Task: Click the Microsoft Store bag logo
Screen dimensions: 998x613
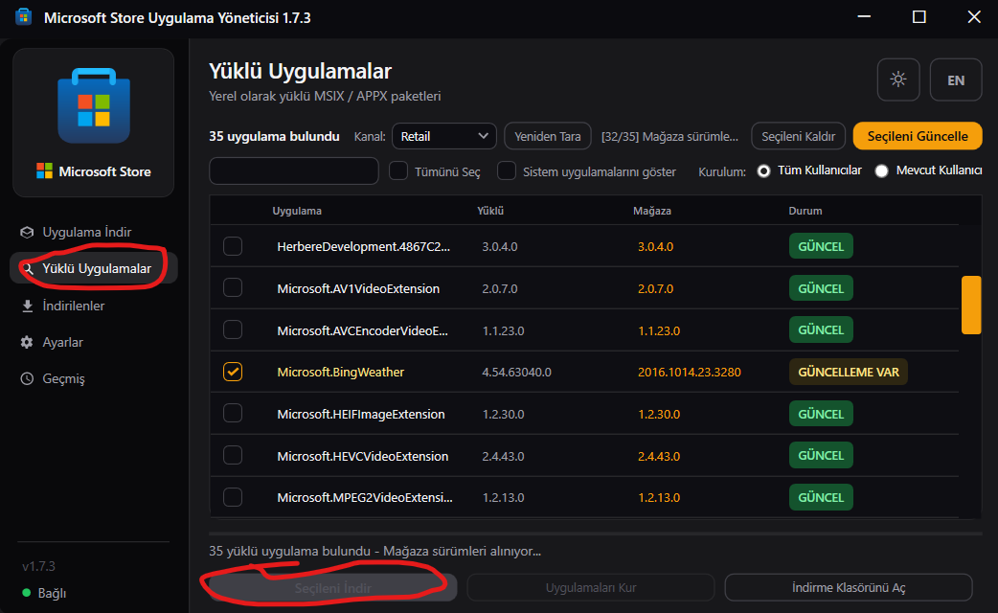Action: pos(94,105)
